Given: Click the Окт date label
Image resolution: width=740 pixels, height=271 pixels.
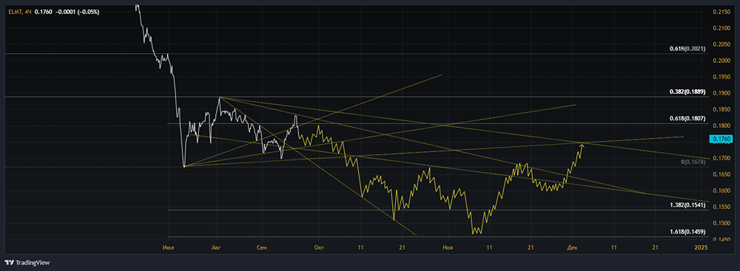Looking at the screenshot, I should (320, 247).
